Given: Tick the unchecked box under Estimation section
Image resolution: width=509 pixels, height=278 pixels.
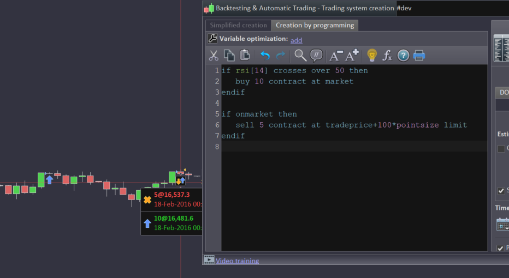Looking at the screenshot, I should pos(501,148).
